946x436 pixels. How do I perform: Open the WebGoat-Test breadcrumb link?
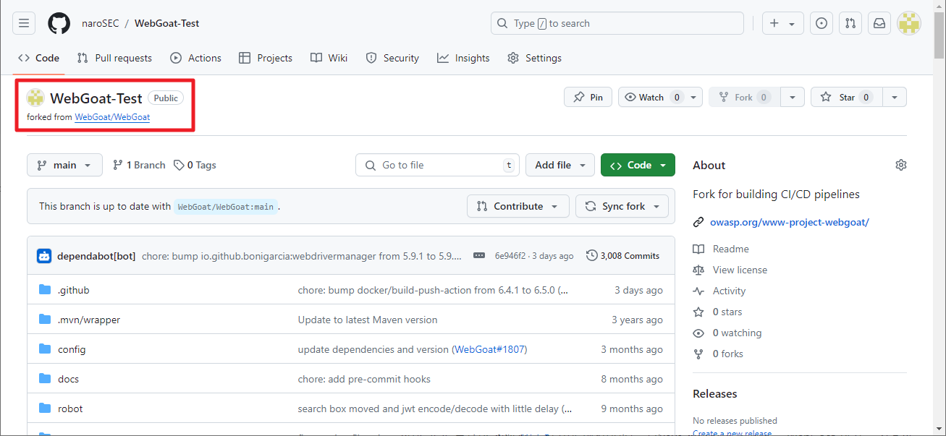(167, 23)
